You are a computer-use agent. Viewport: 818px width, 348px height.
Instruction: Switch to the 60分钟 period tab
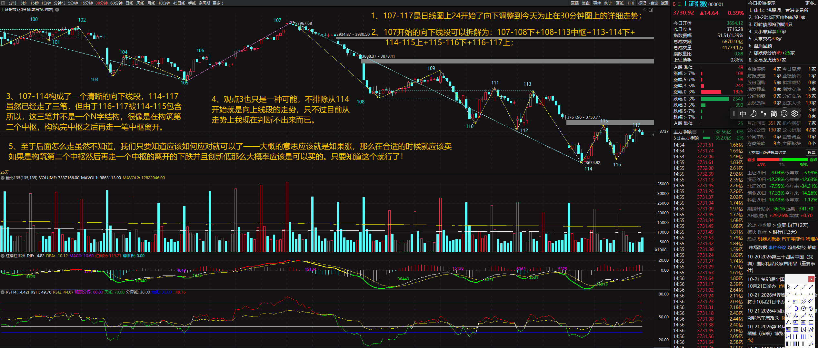(x=116, y=3)
